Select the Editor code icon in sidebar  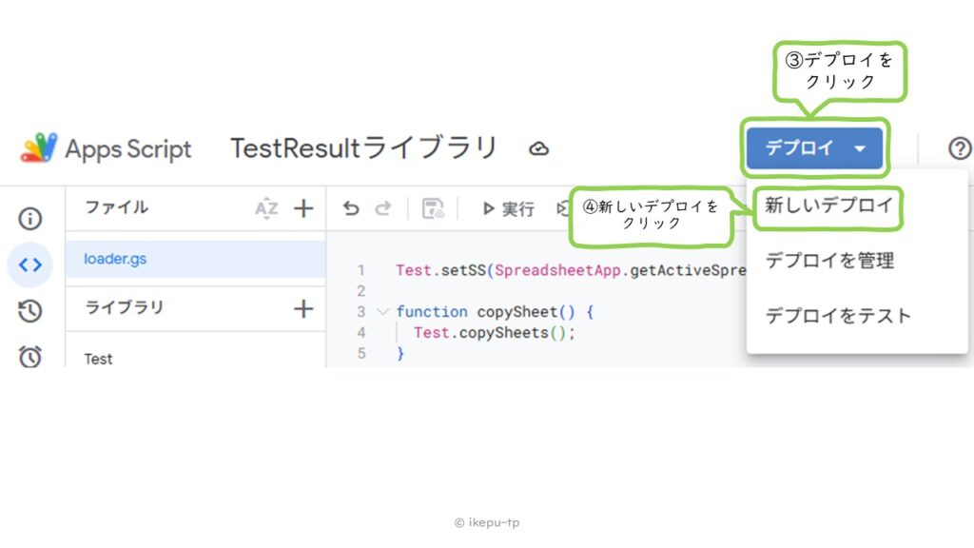click(30, 264)
